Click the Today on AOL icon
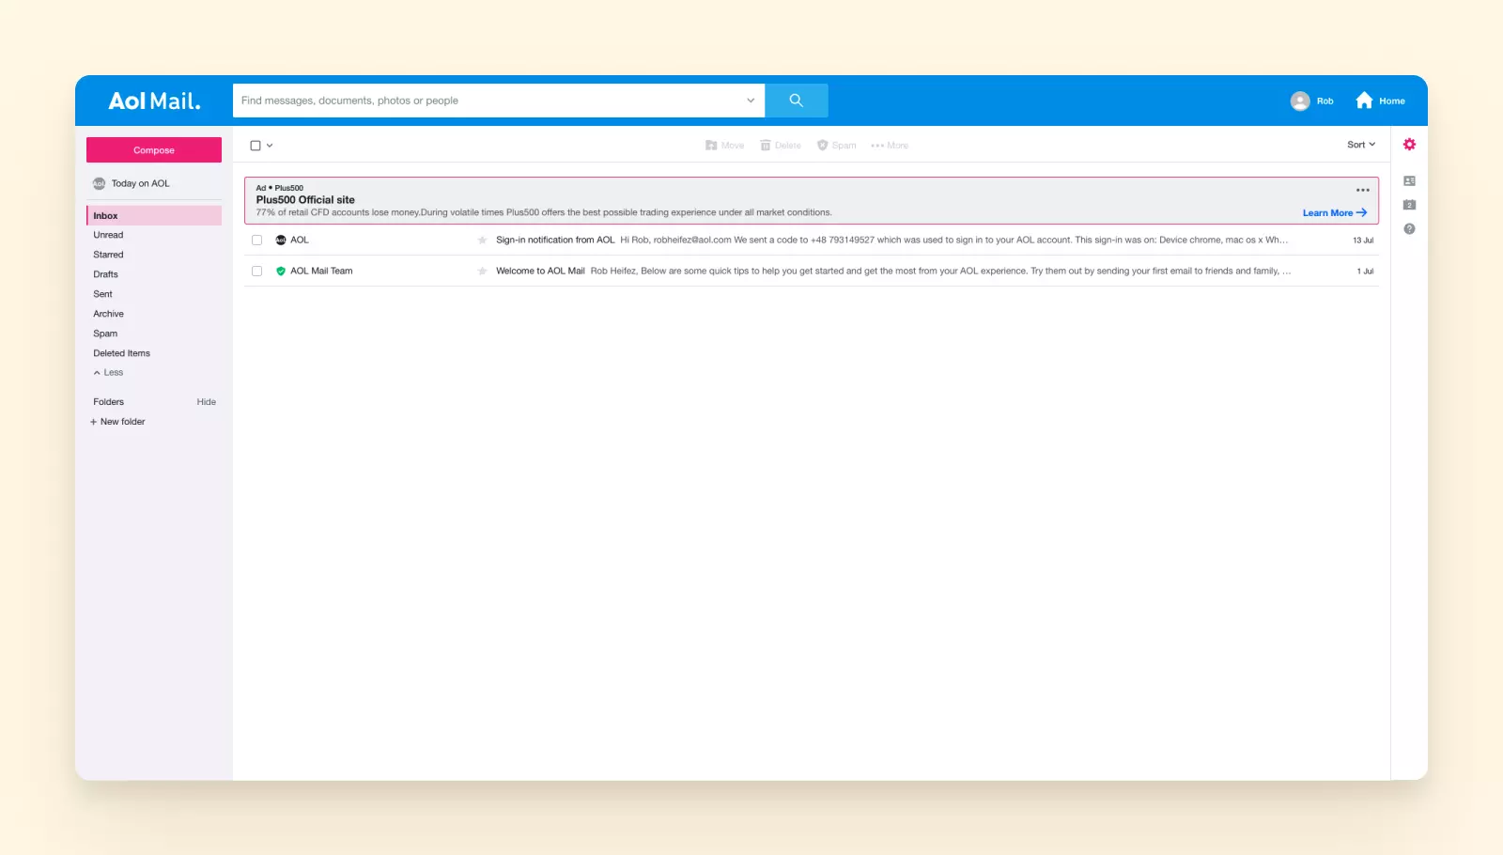Image resolution: width=1503 pixels, height=855 pixels. tap(99, 184)
